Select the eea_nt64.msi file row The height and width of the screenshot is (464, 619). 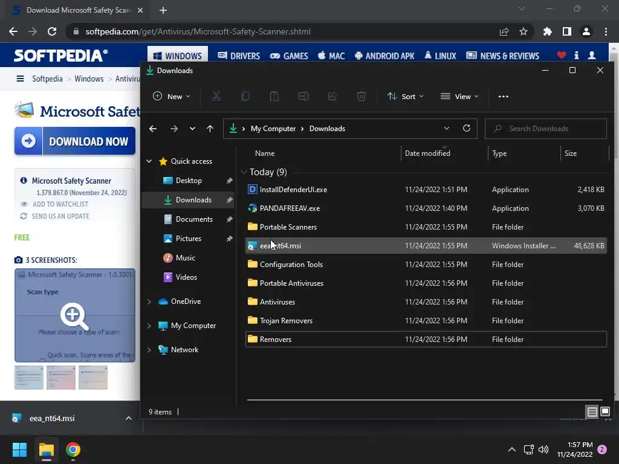click(x=426, y=245)
